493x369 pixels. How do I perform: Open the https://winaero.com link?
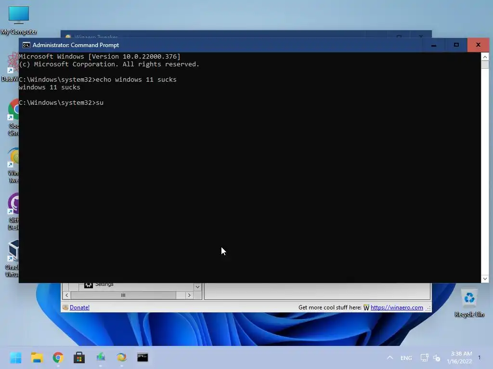tap(397, 307)
